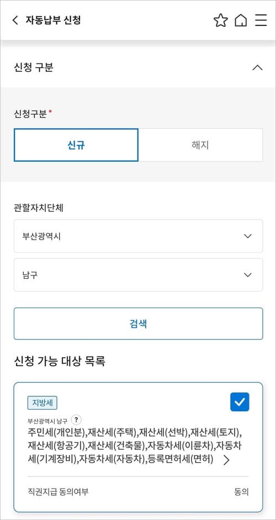Screen dimensions: 276x520
Task: Click the 신청 구분 section header
Action: 34,67
